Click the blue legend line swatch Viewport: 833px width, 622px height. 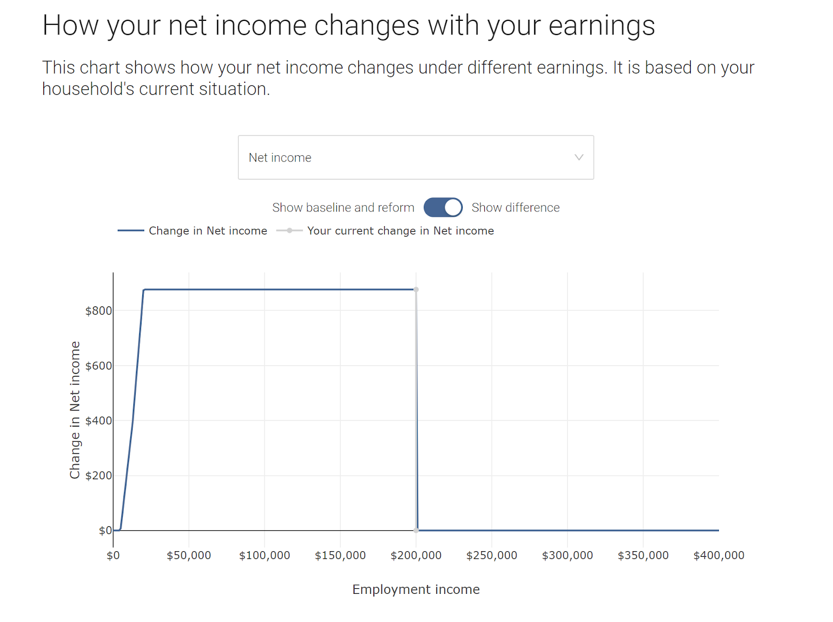(x=131, y=231)
